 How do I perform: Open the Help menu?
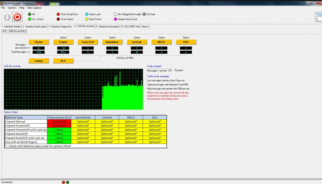[x=22, y=8]
